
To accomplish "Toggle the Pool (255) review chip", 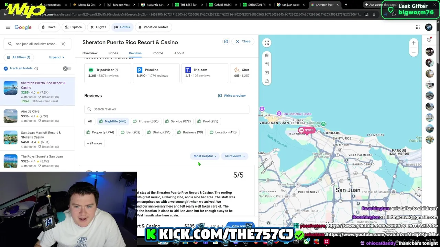I will 208,121.
